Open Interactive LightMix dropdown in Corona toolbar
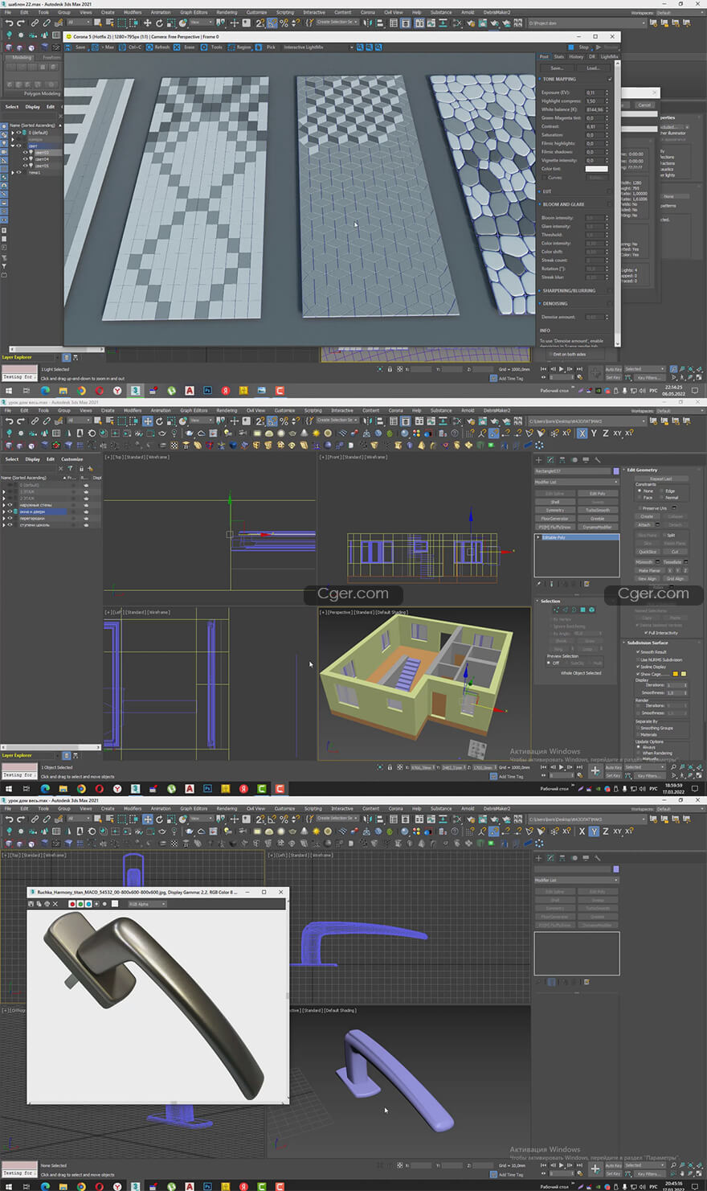Viewport: 707px width, 1191px height. pos(317,47)
